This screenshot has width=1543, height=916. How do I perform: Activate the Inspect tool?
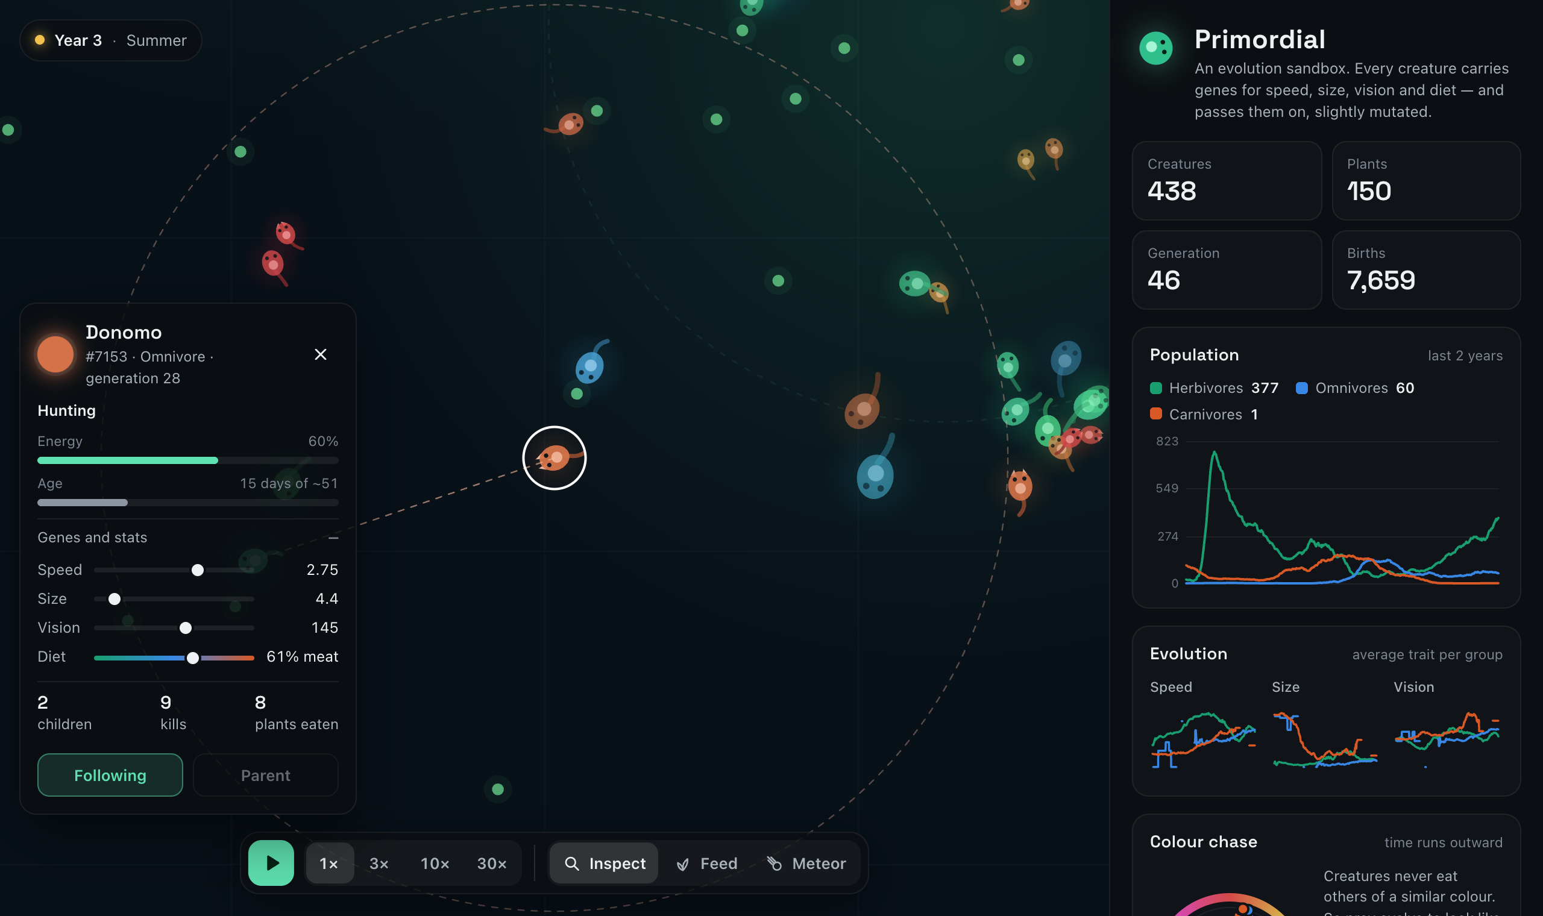click(604, 863)
